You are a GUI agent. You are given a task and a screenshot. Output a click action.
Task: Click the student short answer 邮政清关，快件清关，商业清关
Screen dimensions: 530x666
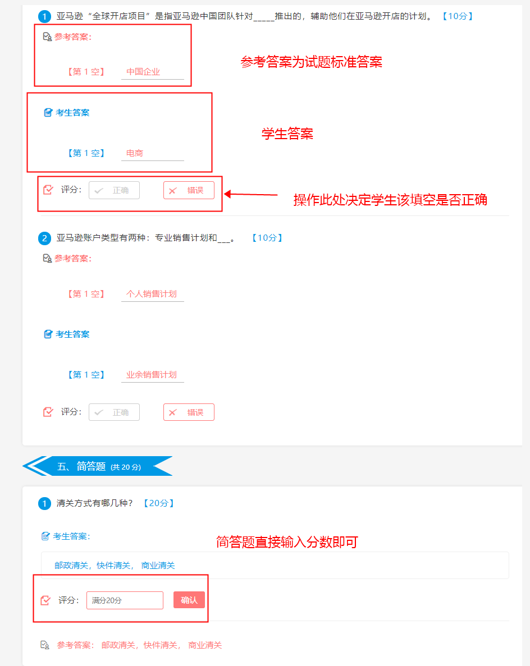pyautogui.click(x=115, y=566)
